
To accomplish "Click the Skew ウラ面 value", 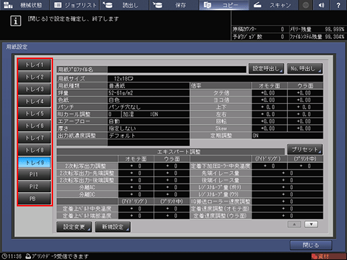I will tap(305, 129).
